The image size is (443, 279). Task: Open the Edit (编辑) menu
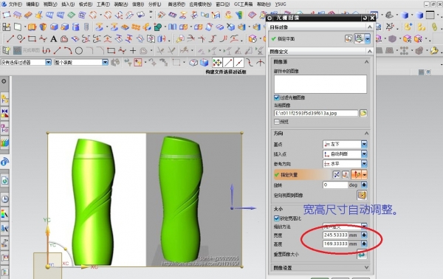pyautogui.click(x=32, y=4)
